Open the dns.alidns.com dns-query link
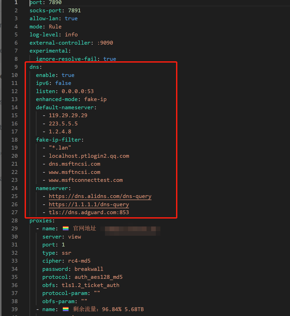This screenshot has height=316, width=290. tap(100, 196)
